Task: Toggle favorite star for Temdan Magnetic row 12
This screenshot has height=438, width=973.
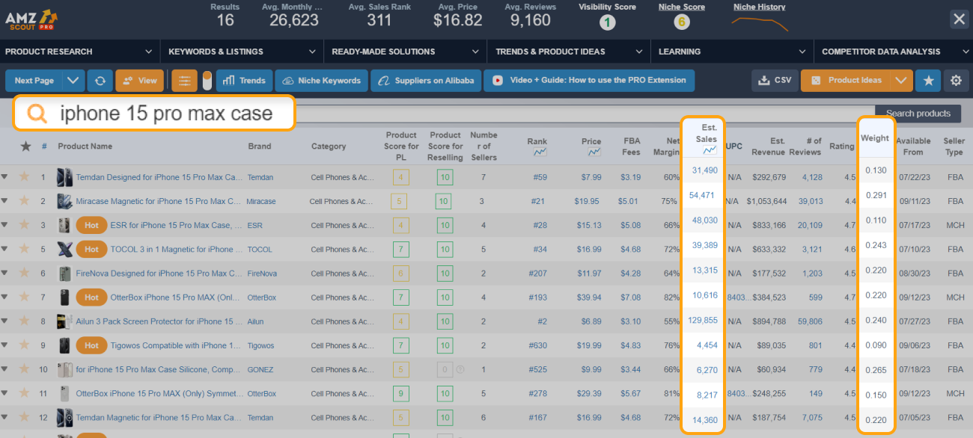Action: (24, 418)
